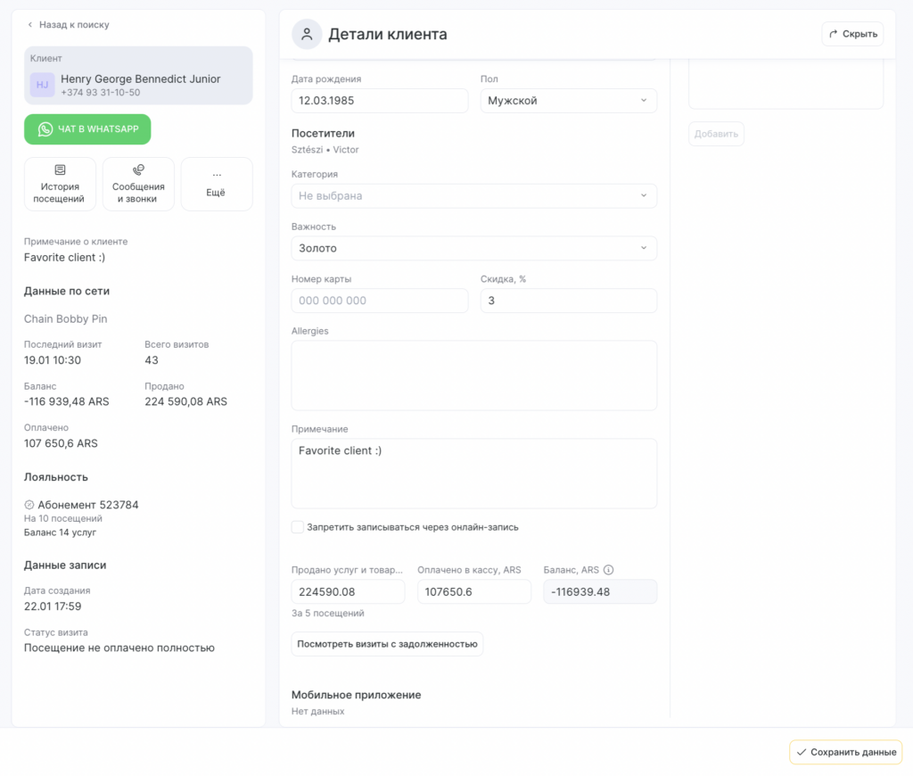
Task: Click the person icon by Детали клиента
Action: (307, 34)
